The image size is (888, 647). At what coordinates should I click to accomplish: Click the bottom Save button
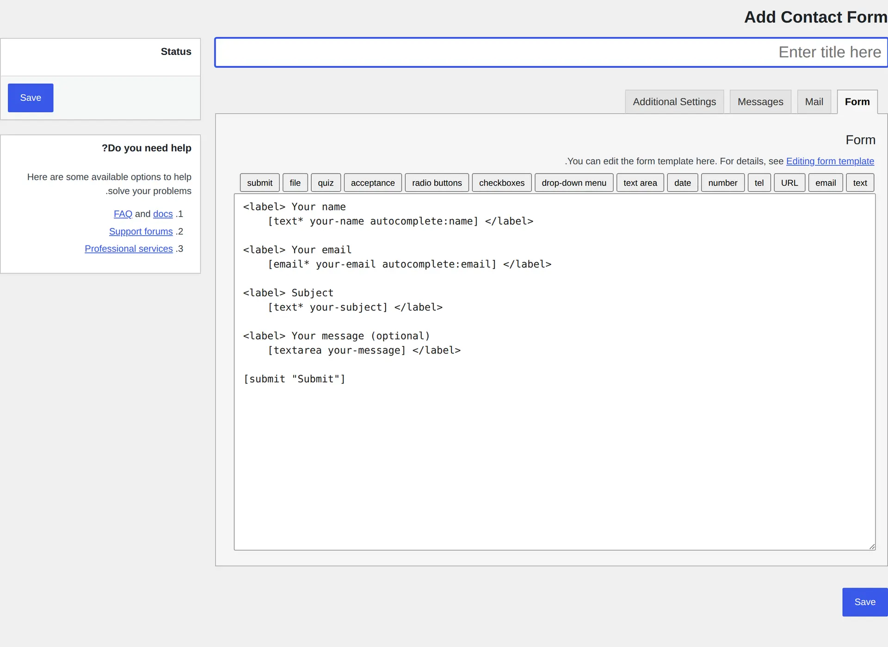[x=865, y=602]
